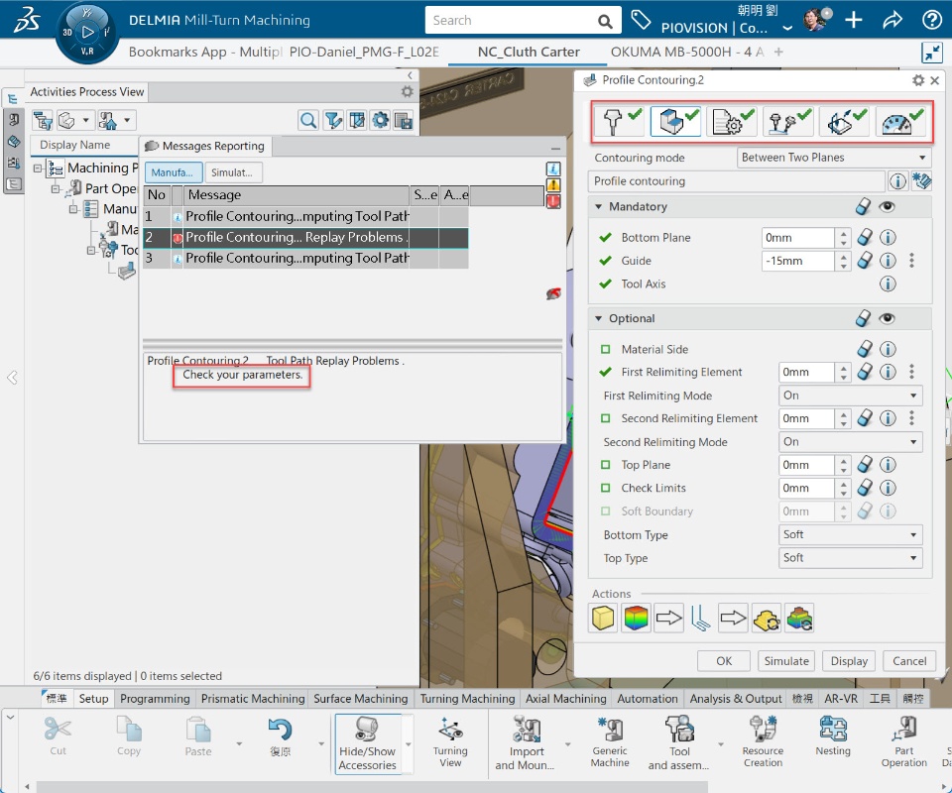Switch to the Prismatic Machining tab
Image resolution: width=952 pixels, height=793 pixels.
(x=253, y=699)
